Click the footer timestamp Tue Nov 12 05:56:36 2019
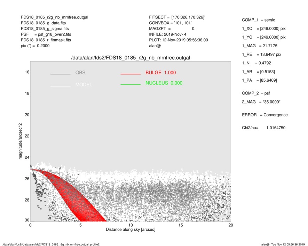 coord(288,244)
